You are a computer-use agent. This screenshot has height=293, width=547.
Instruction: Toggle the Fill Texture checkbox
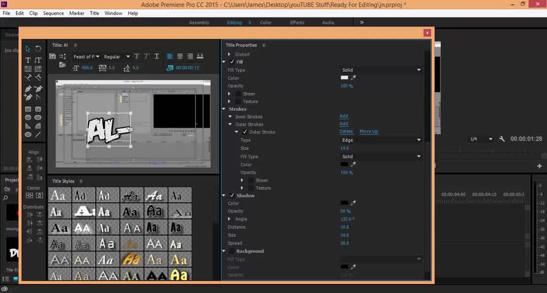pos(239,101)
